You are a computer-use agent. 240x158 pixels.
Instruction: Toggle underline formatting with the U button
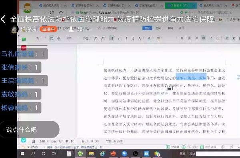coord(126,38)
